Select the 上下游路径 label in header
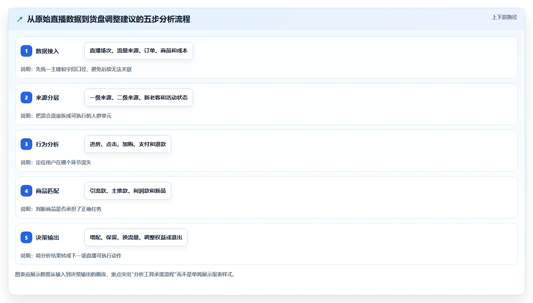The height and width of the screenshot is (303, 533). [504, 17]
